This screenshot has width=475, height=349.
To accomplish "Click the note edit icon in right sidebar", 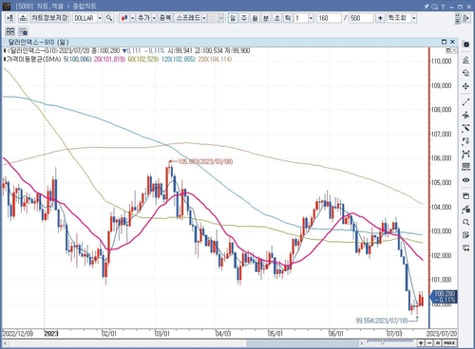I will (x=466, y=235).
